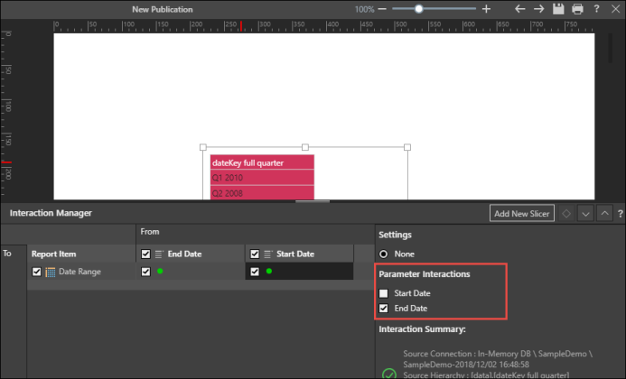This screenshot has height=379, width=626.
Task: Click the forward arrow in top toolbar
Action: pos(538,9)
